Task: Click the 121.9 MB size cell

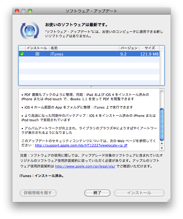Action: (x=149, y=54)
